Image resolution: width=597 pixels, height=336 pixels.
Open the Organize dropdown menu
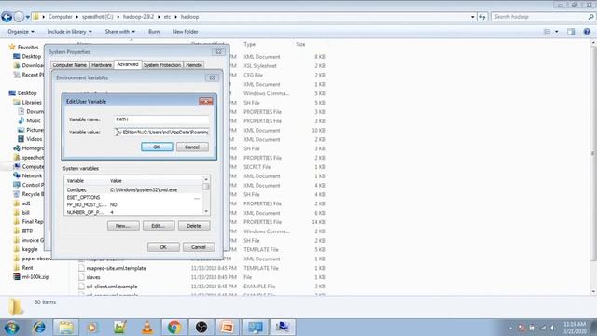21,32
